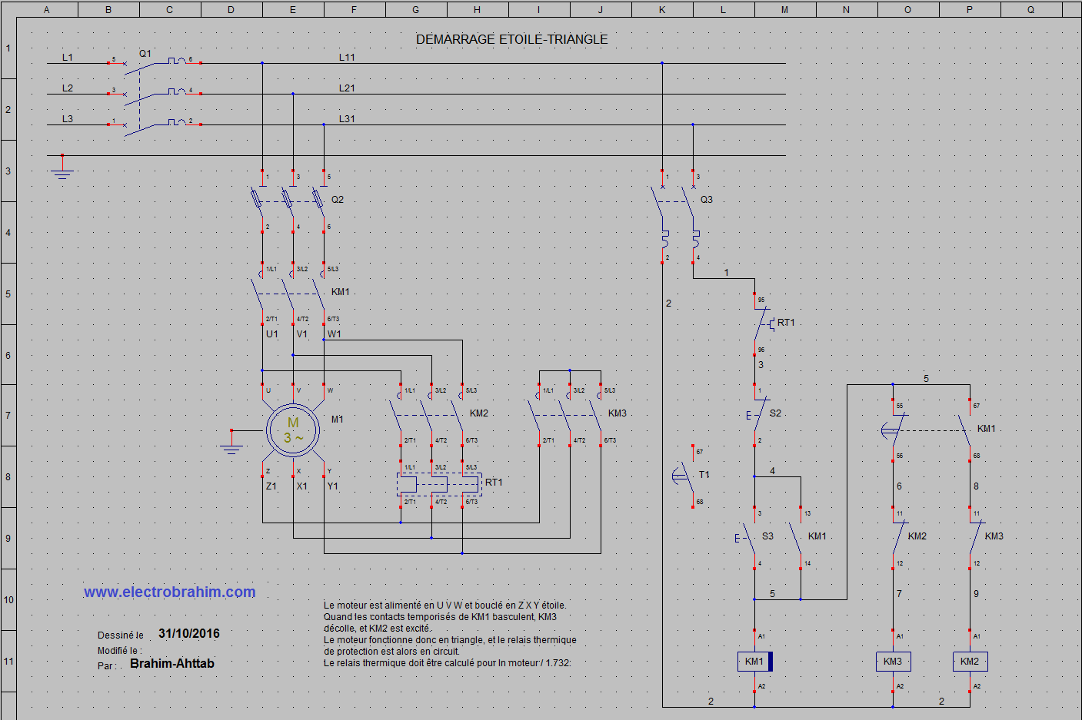The height and width of the screenshot is (720, 1082).
Task: Select the KM2 coil box
Action: (x=970, y=662)
